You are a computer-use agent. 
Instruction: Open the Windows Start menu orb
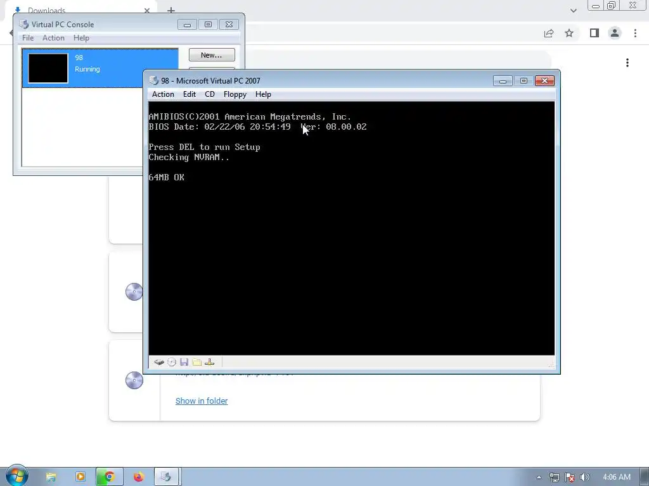pyautogui.click(x=17, y=476)
